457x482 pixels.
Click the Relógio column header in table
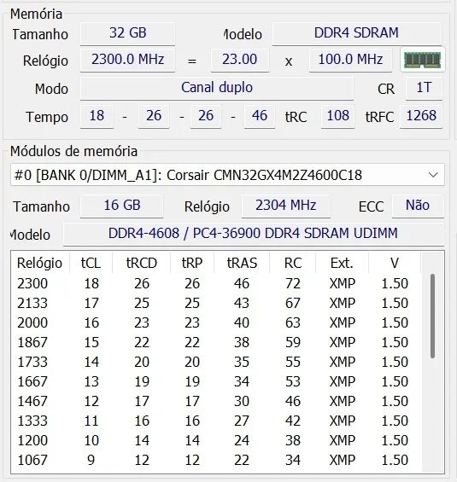click(40, 264)
